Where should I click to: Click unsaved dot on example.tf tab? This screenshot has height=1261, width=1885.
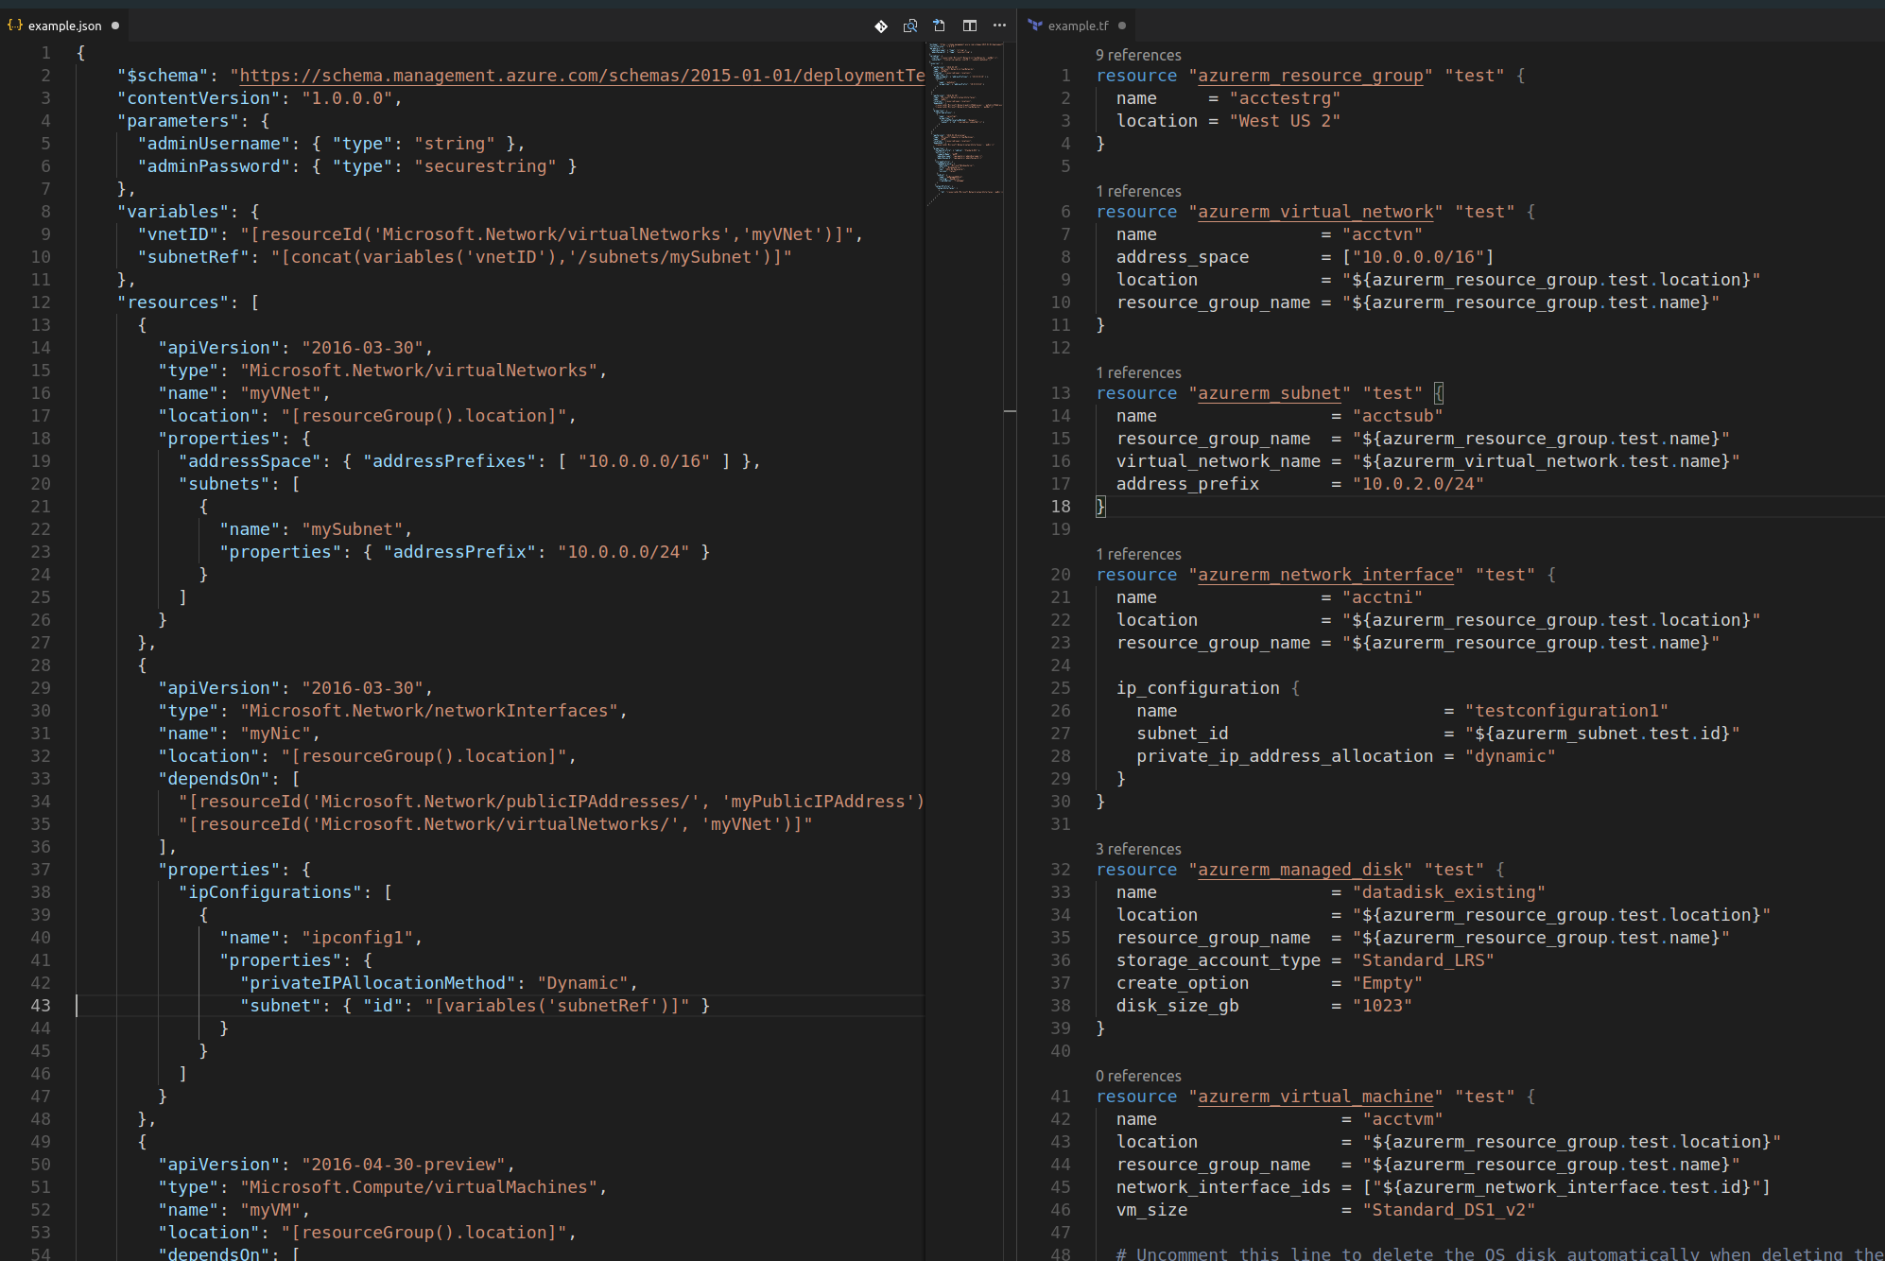[x=1122, y=26]
